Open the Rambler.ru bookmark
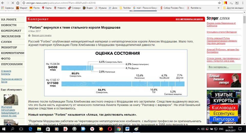 (194, 8)
